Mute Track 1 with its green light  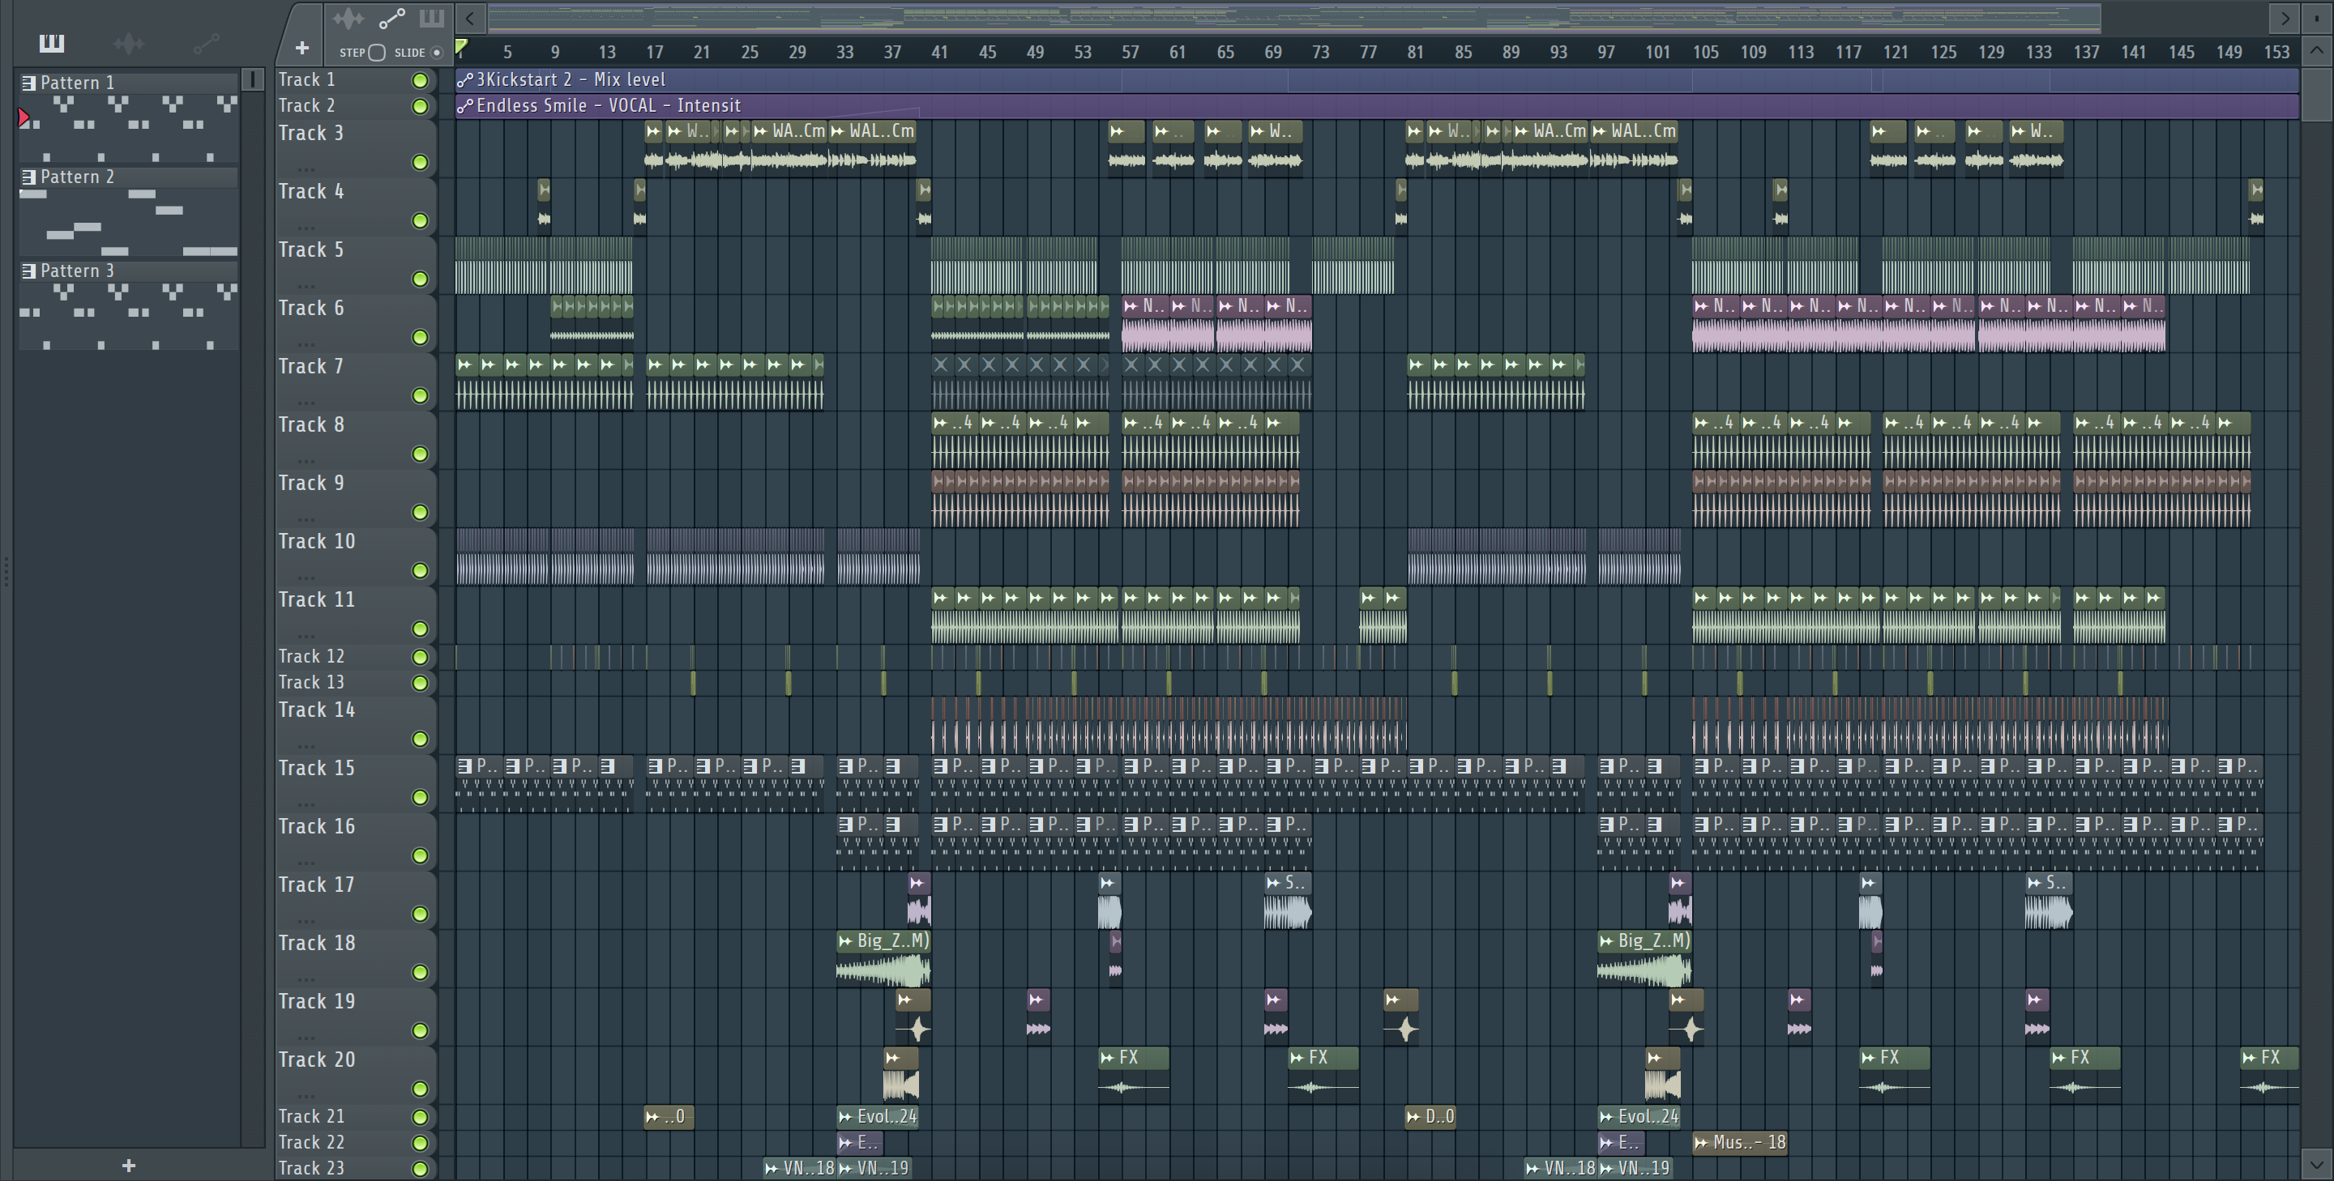pos(420,81)
